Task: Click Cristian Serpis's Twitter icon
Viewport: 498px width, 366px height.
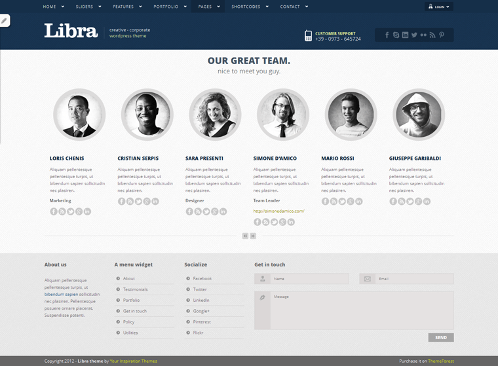Action: pos(138,201)
